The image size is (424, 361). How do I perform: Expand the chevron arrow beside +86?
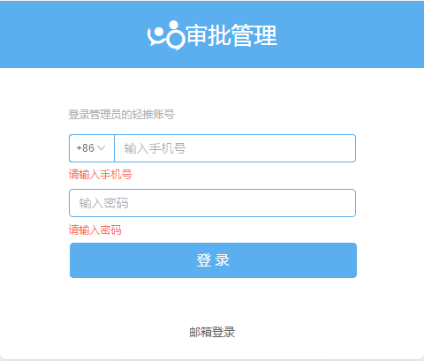click(x=101, y=148)
